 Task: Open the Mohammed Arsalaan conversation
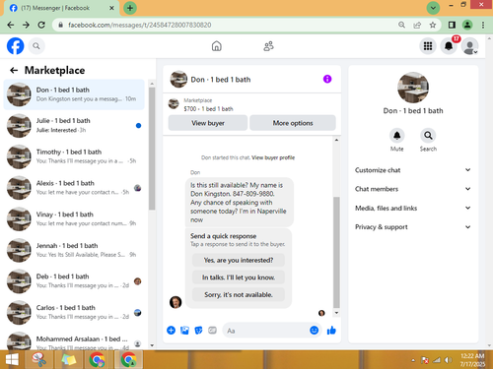(74, 340)
